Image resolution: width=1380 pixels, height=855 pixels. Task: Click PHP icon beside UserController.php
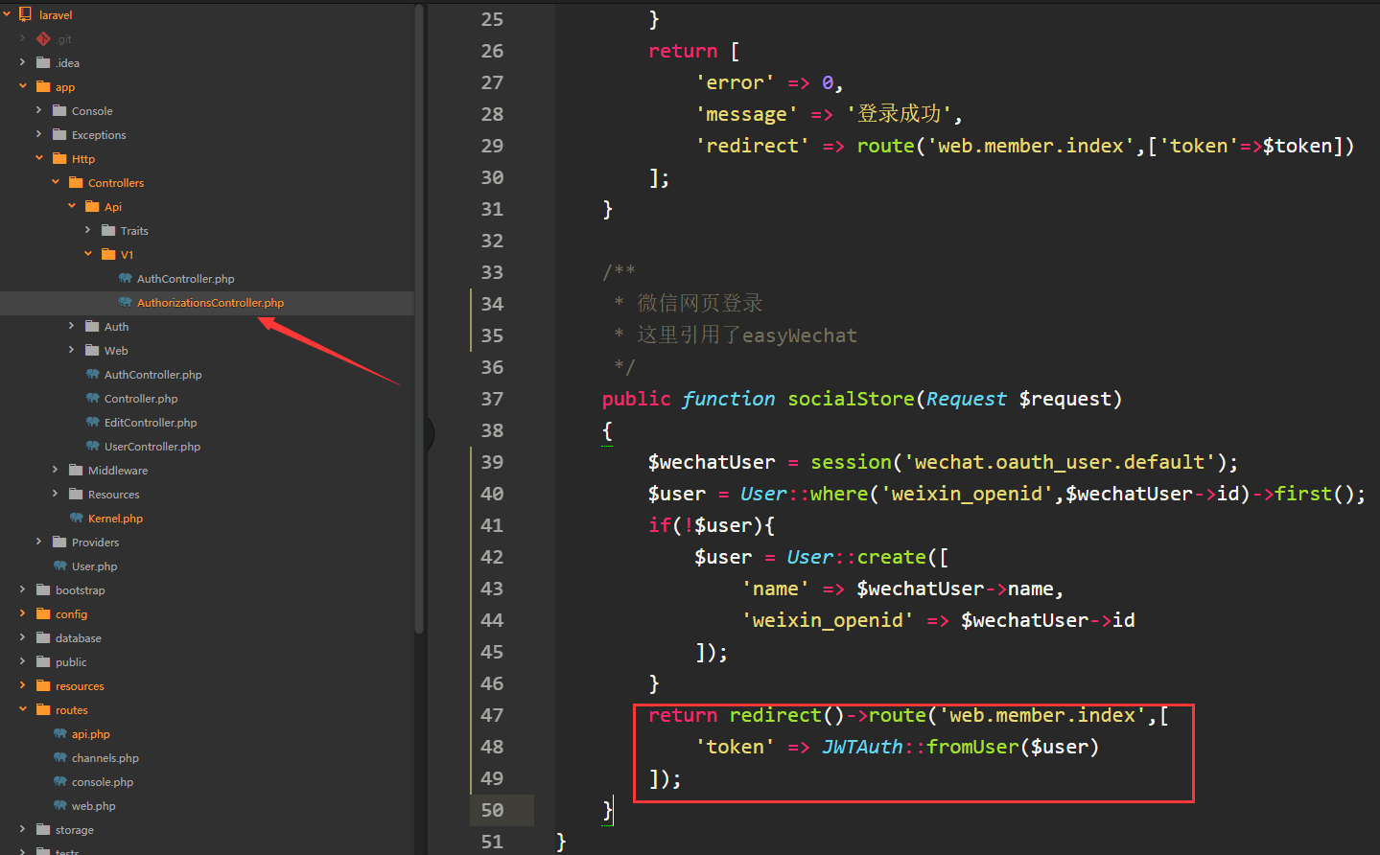(x=92, y=446)
